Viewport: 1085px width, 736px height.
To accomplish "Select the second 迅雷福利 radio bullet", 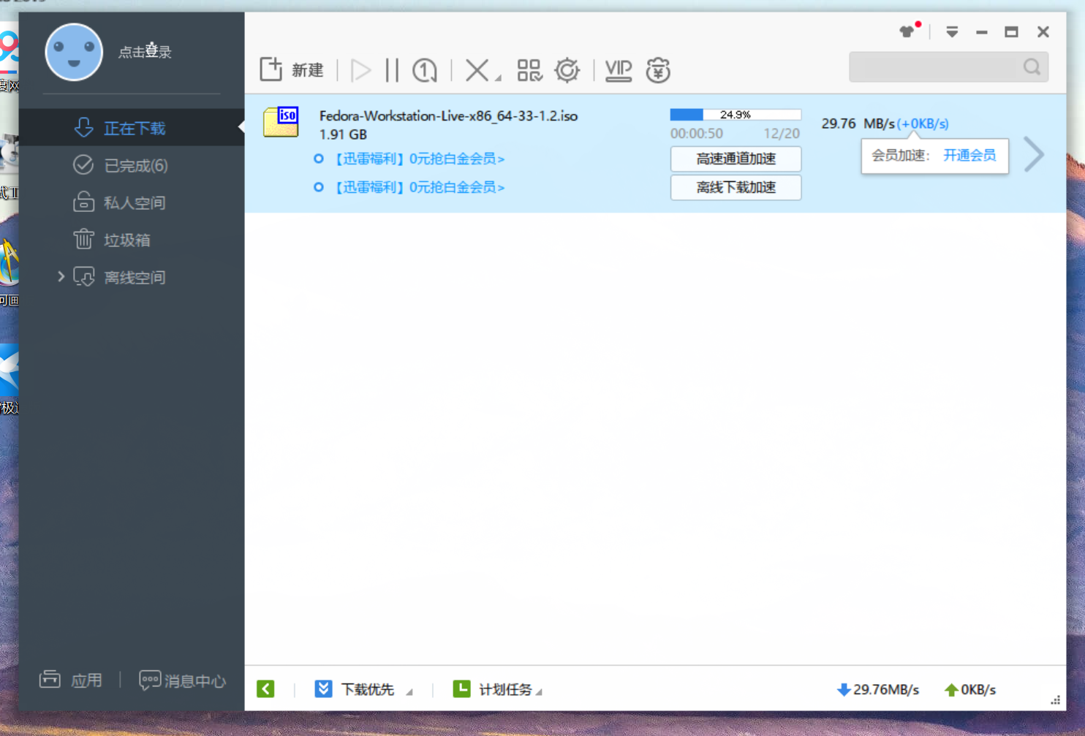I will 319,187.
